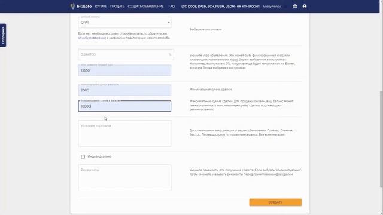Open the службу поддержки link

[x=92, y=38]
